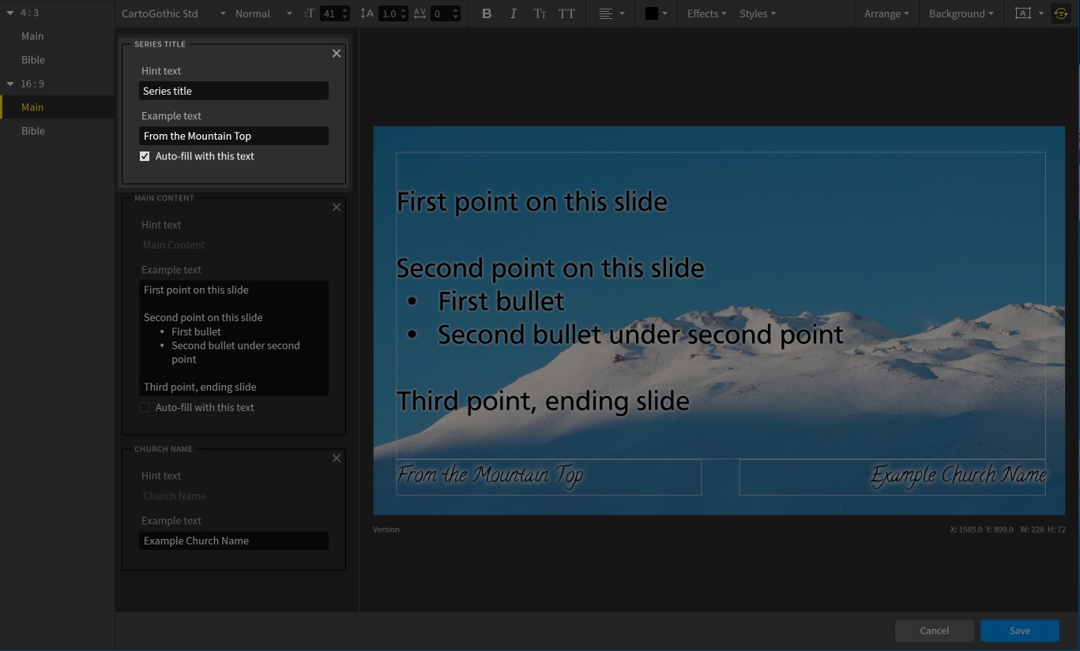Viewport: 1080px width, 651px height.
Task: Collapse the 16:9 template group
Action: pyautogui.click(x=10, y=83)
